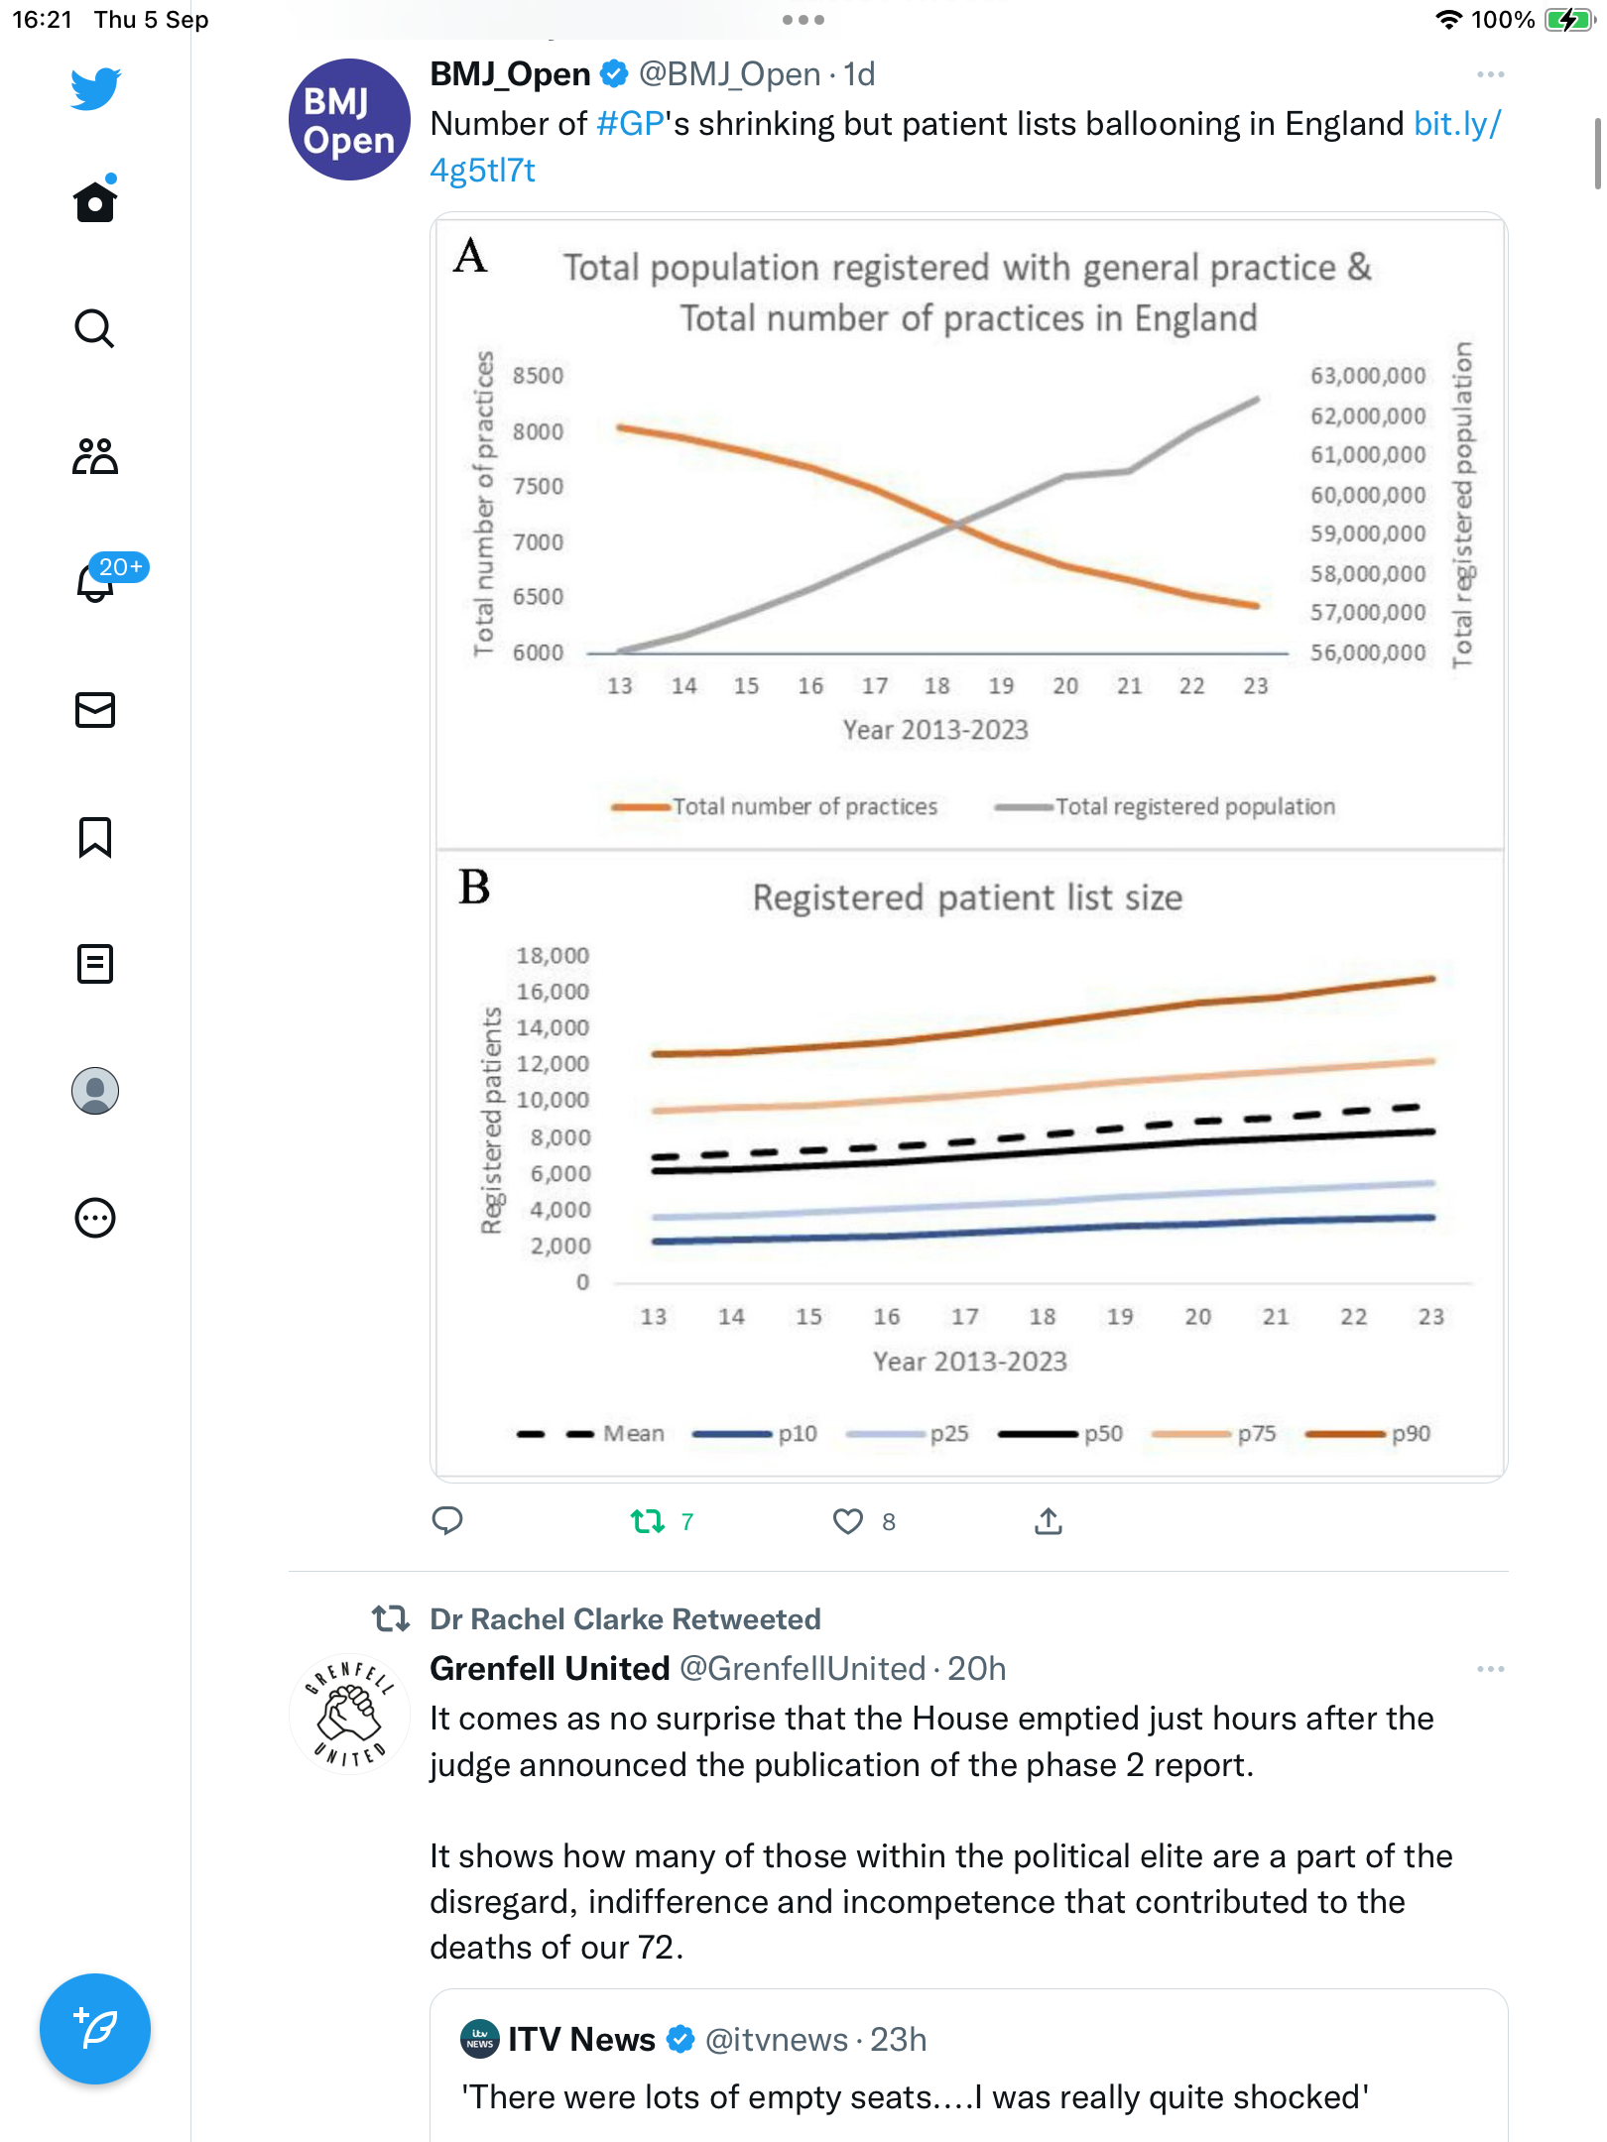Screen dimensions: 1607x2142
Task: Open the #GP hashtag
Action: 630,124
